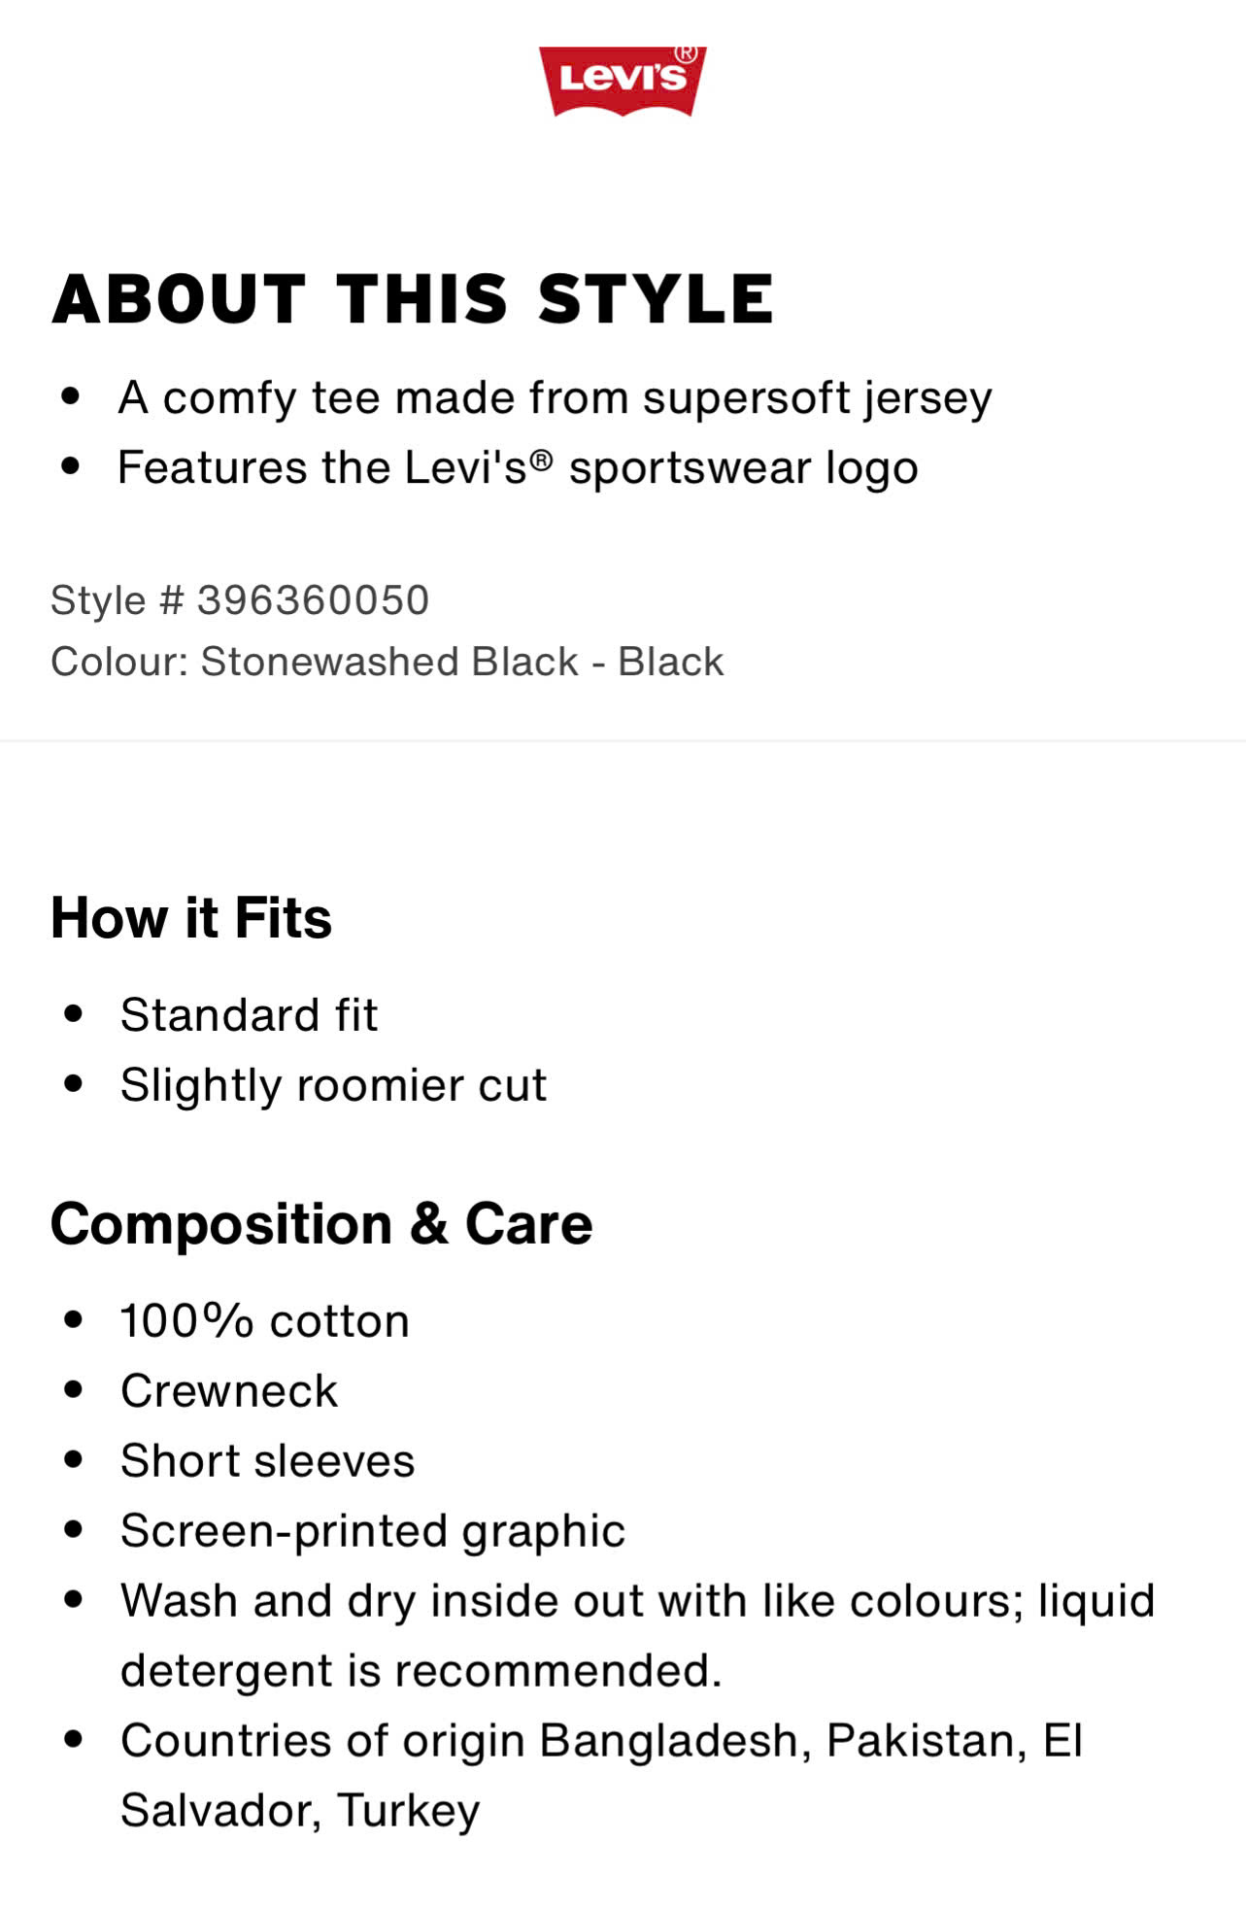Image resolution: width=1246 pixels, height=1910 pixels.
Task: Click the Levi's sportswear logo bullet text
Action: [518, 468]
